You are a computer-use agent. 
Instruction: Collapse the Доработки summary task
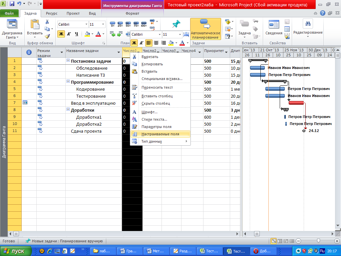[68, 110]
